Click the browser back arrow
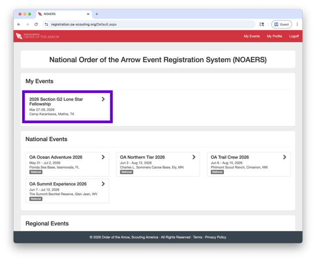Screen dimensions: 316x261 click(x=19, y=24)
